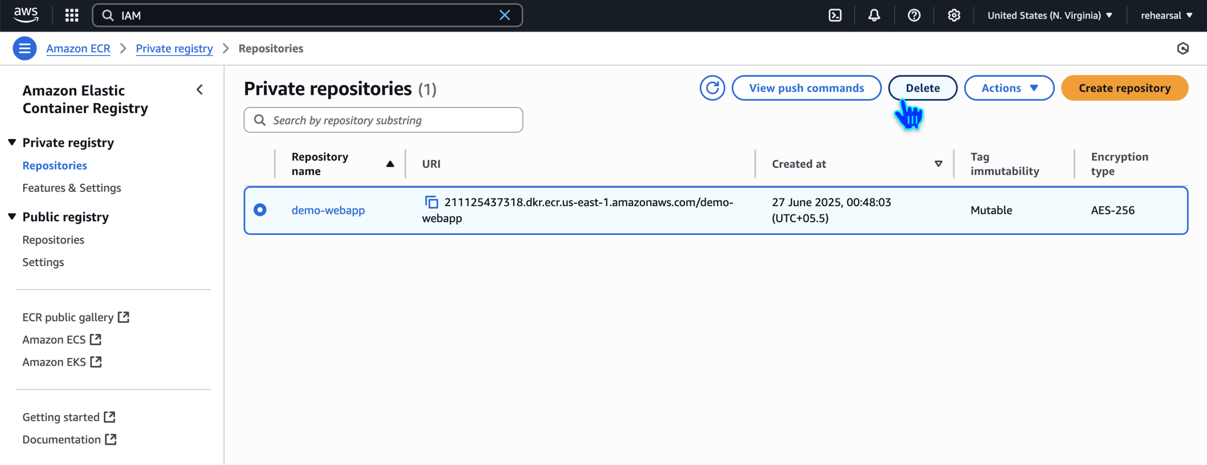Click the 27 June 2025 creation date
This screenshot has height=465, width=1207.
pos(831,210)
